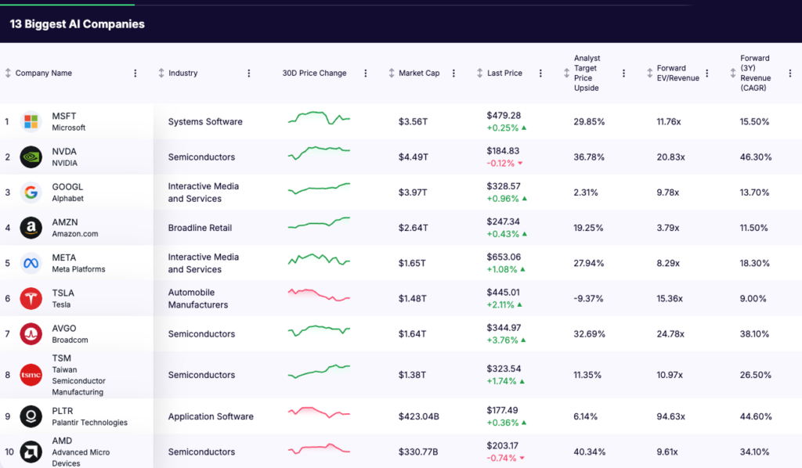Open the Company Name column options menu
Screen dimensions: 802x468
135,73
